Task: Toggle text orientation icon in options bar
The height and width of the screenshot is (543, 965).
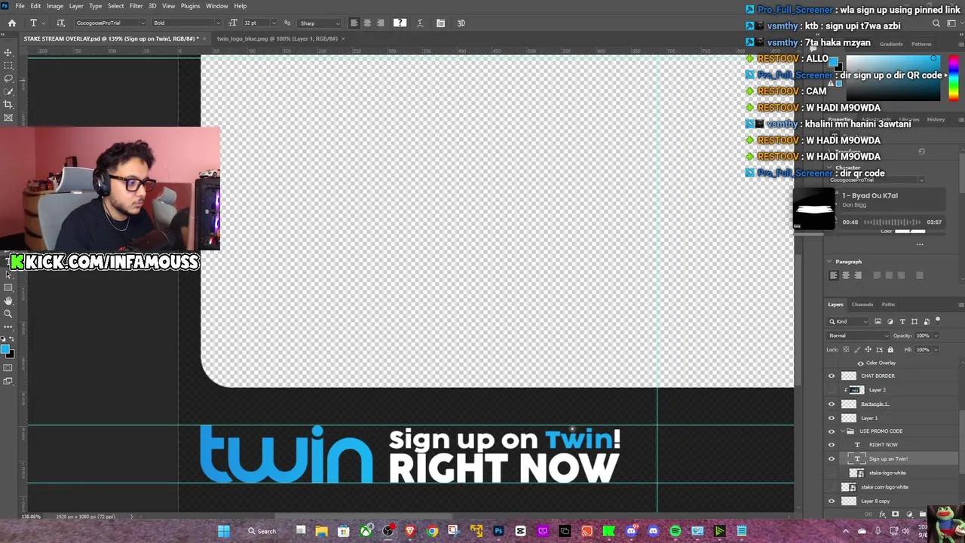Action: (x=61, y=23)
